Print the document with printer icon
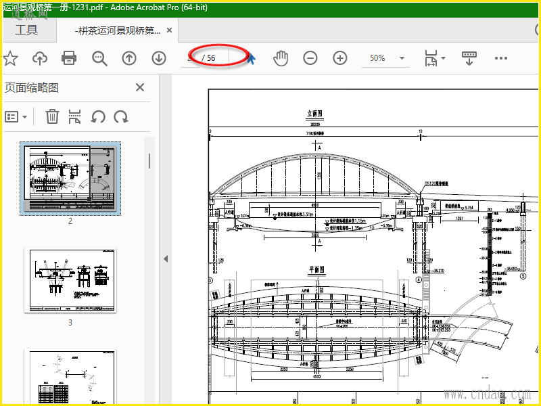The image size is (541, 406). (69, 58)
